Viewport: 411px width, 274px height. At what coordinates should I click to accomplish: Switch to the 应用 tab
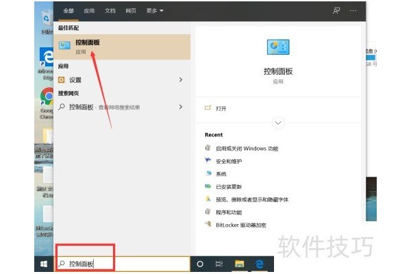pos(89,11)
